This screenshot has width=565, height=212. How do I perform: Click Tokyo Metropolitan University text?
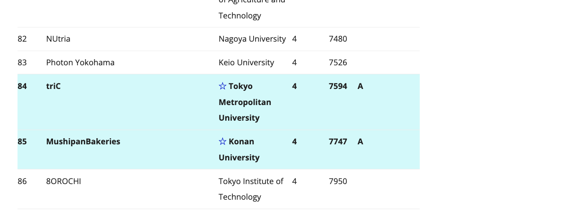coord(245,102)
